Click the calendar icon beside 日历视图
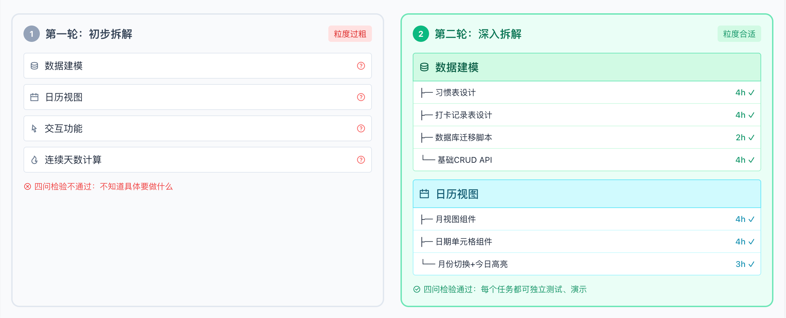Viewport: 786px width, 318px height. 34,97
